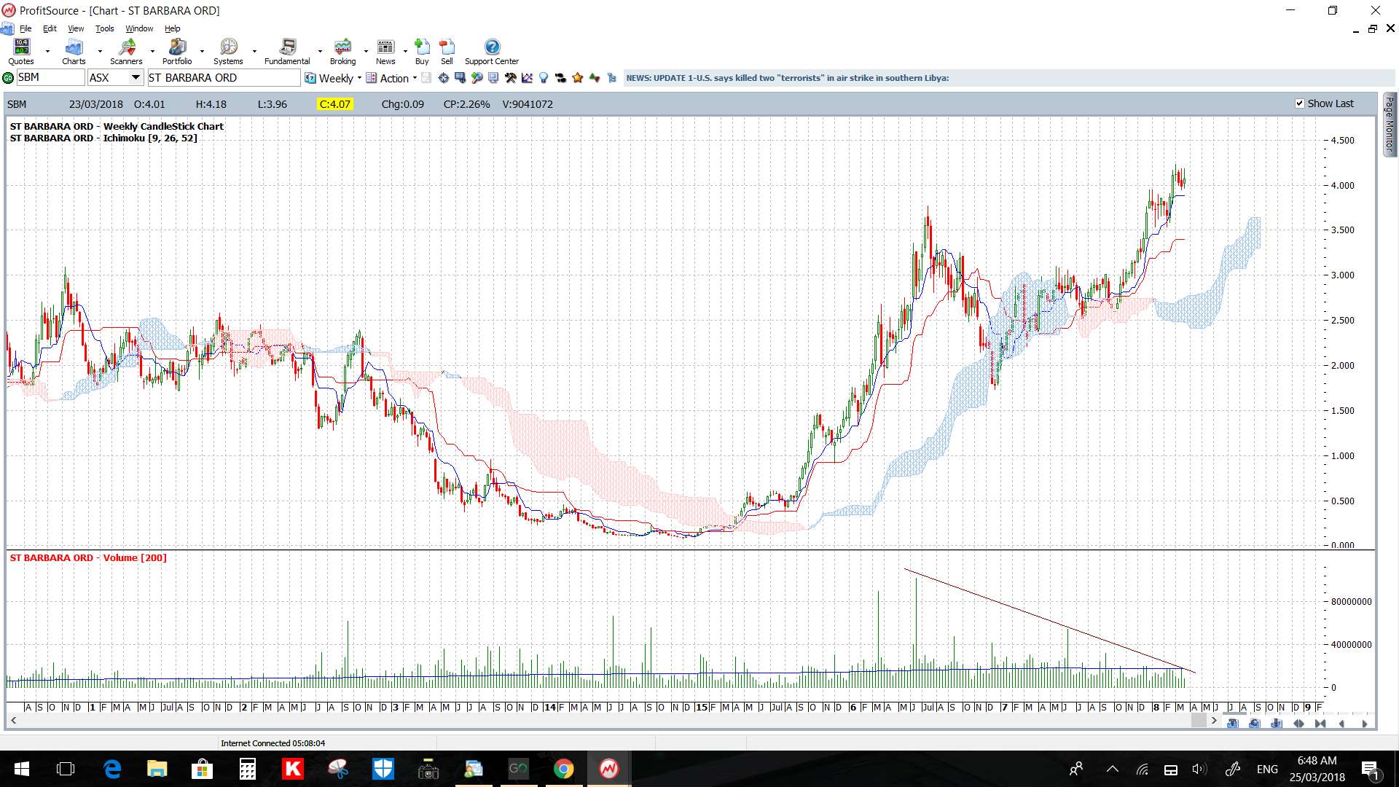Click the horizontal scrollbar thumb
Screen dimensions: 1399x787
[x=1199, y=721]
